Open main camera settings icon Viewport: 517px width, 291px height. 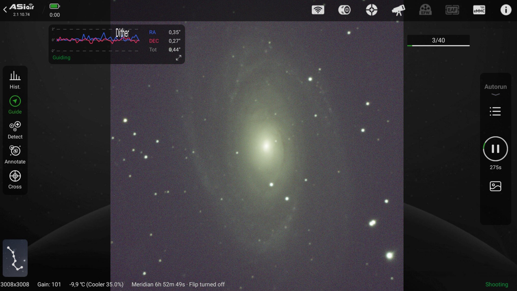344,10
